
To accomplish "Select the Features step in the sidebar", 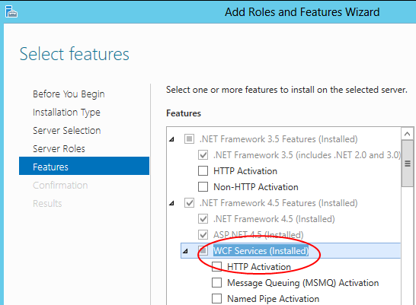I will point(84,166).
